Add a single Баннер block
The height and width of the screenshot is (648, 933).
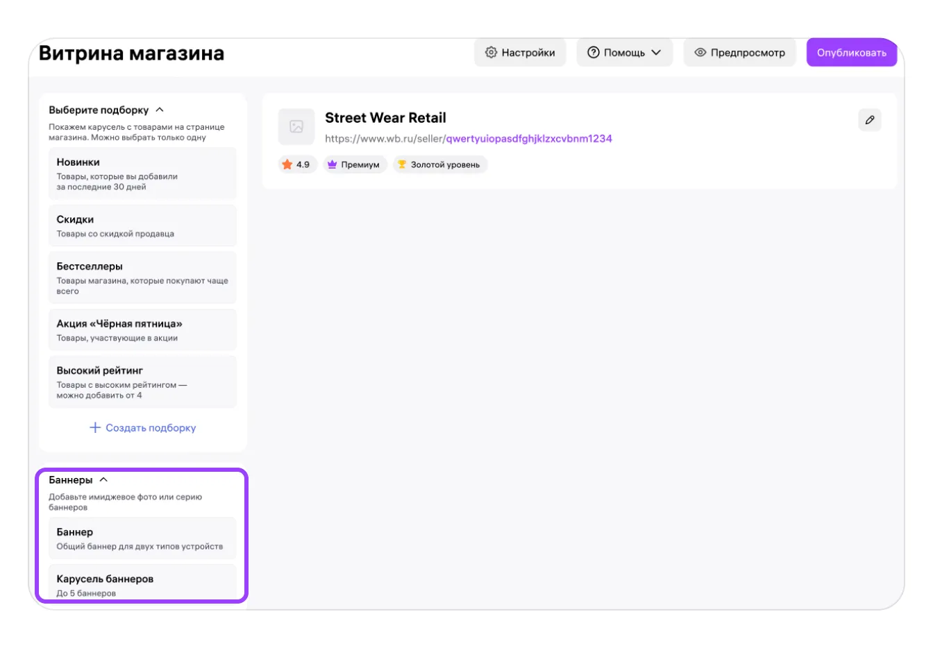tap(142, 538)
